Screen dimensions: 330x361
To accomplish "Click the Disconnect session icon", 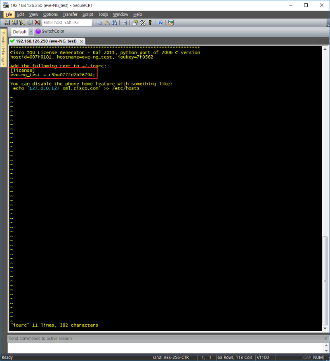I will point(37,23).
